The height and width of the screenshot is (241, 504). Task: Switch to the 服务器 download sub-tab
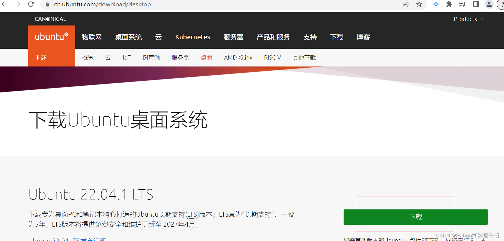click(x=180, y=58)
